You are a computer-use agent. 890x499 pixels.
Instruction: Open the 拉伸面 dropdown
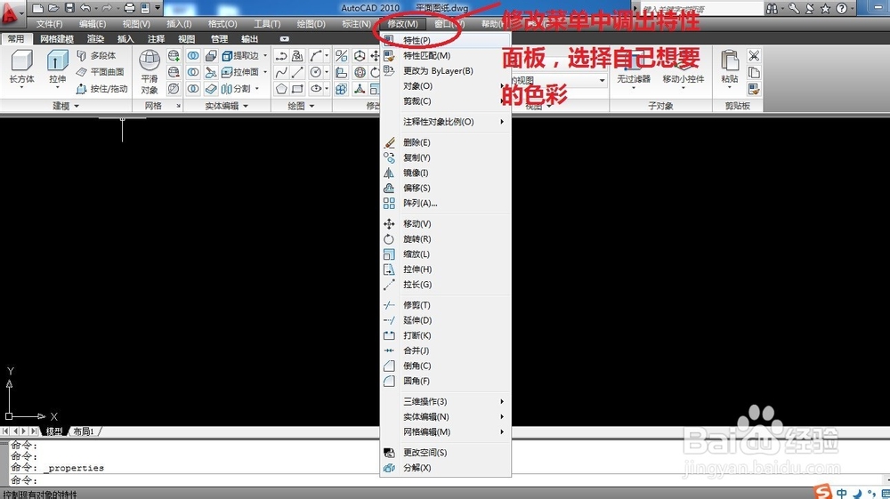coord(265,72)
